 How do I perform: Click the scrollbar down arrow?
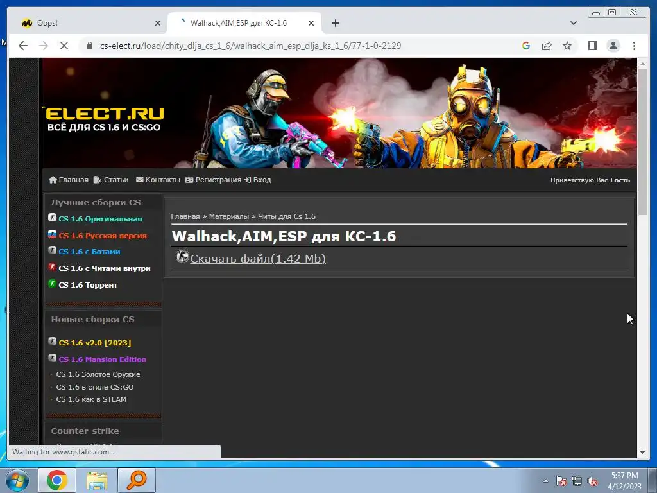642,453
